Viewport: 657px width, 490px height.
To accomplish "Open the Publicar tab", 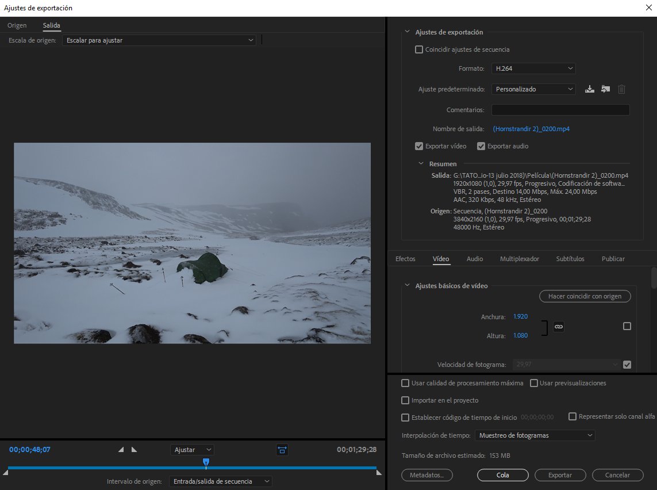I will coord(613,259).
